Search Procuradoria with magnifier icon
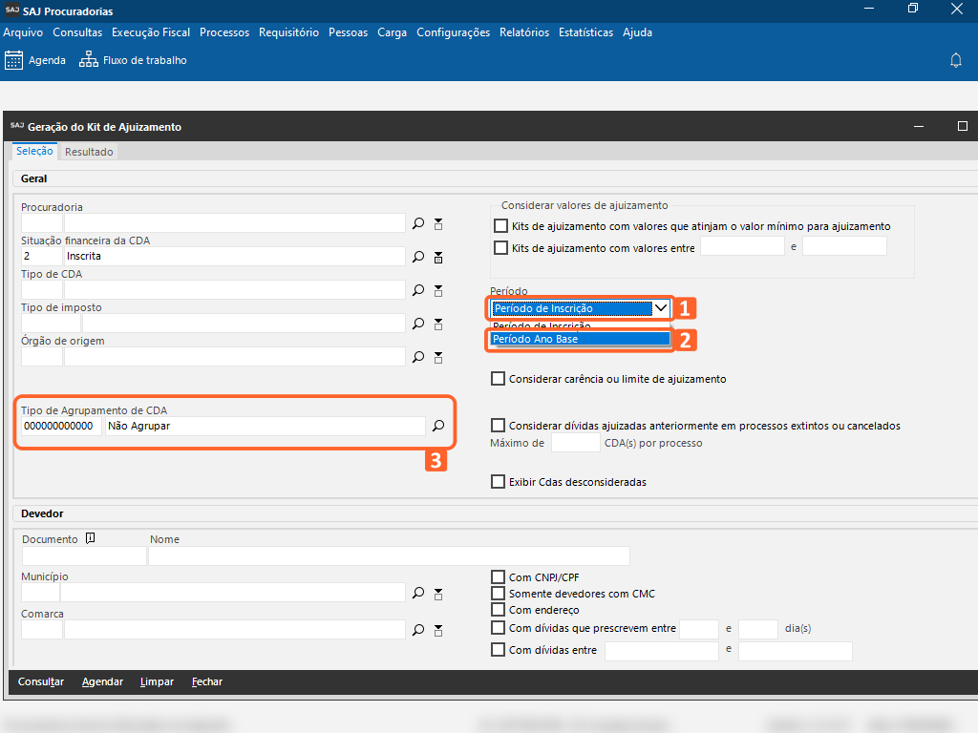The height and width of the screenshot is (733, 978). [418, 223]
